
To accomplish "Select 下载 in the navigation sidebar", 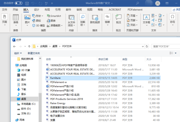I will 22,89.
